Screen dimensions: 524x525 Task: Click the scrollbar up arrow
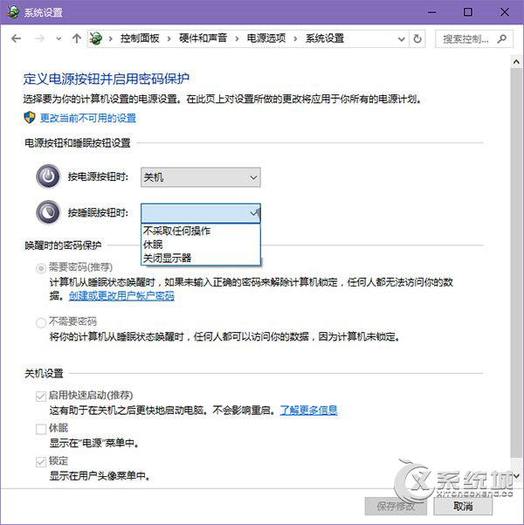(x=516, y=62)
